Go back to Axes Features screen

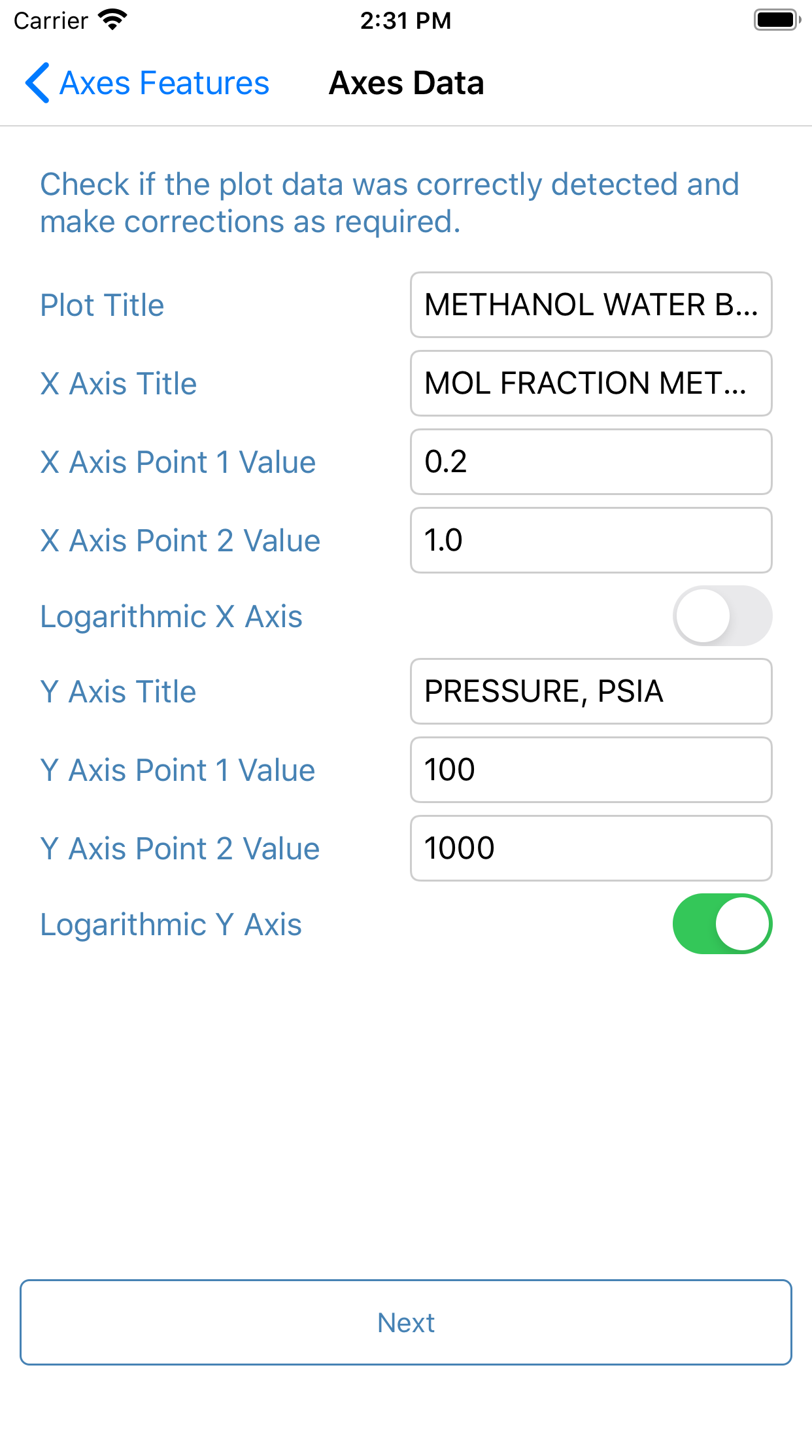(x=147, y=83)
